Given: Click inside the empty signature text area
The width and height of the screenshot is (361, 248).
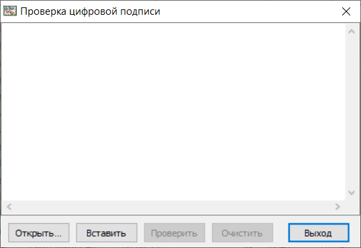Looking at the screenshot, I should pyautogui.click(x=173, y=112).
